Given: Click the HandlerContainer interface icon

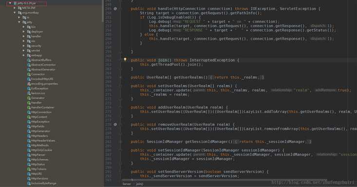Looking at the screenshot, I should click(x=29, y=108).
